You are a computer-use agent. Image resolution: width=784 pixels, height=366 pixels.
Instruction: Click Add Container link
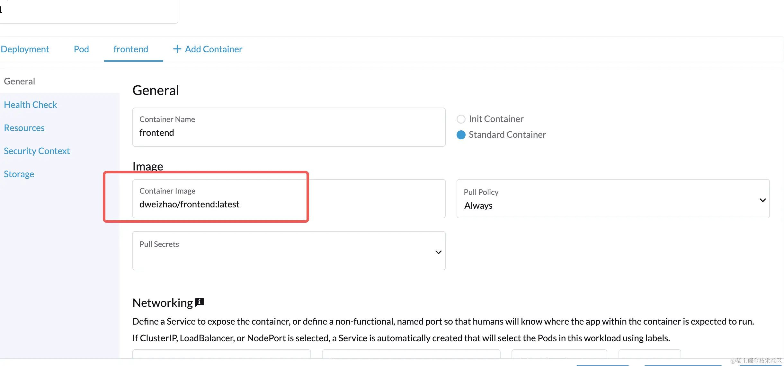(213, 49)
